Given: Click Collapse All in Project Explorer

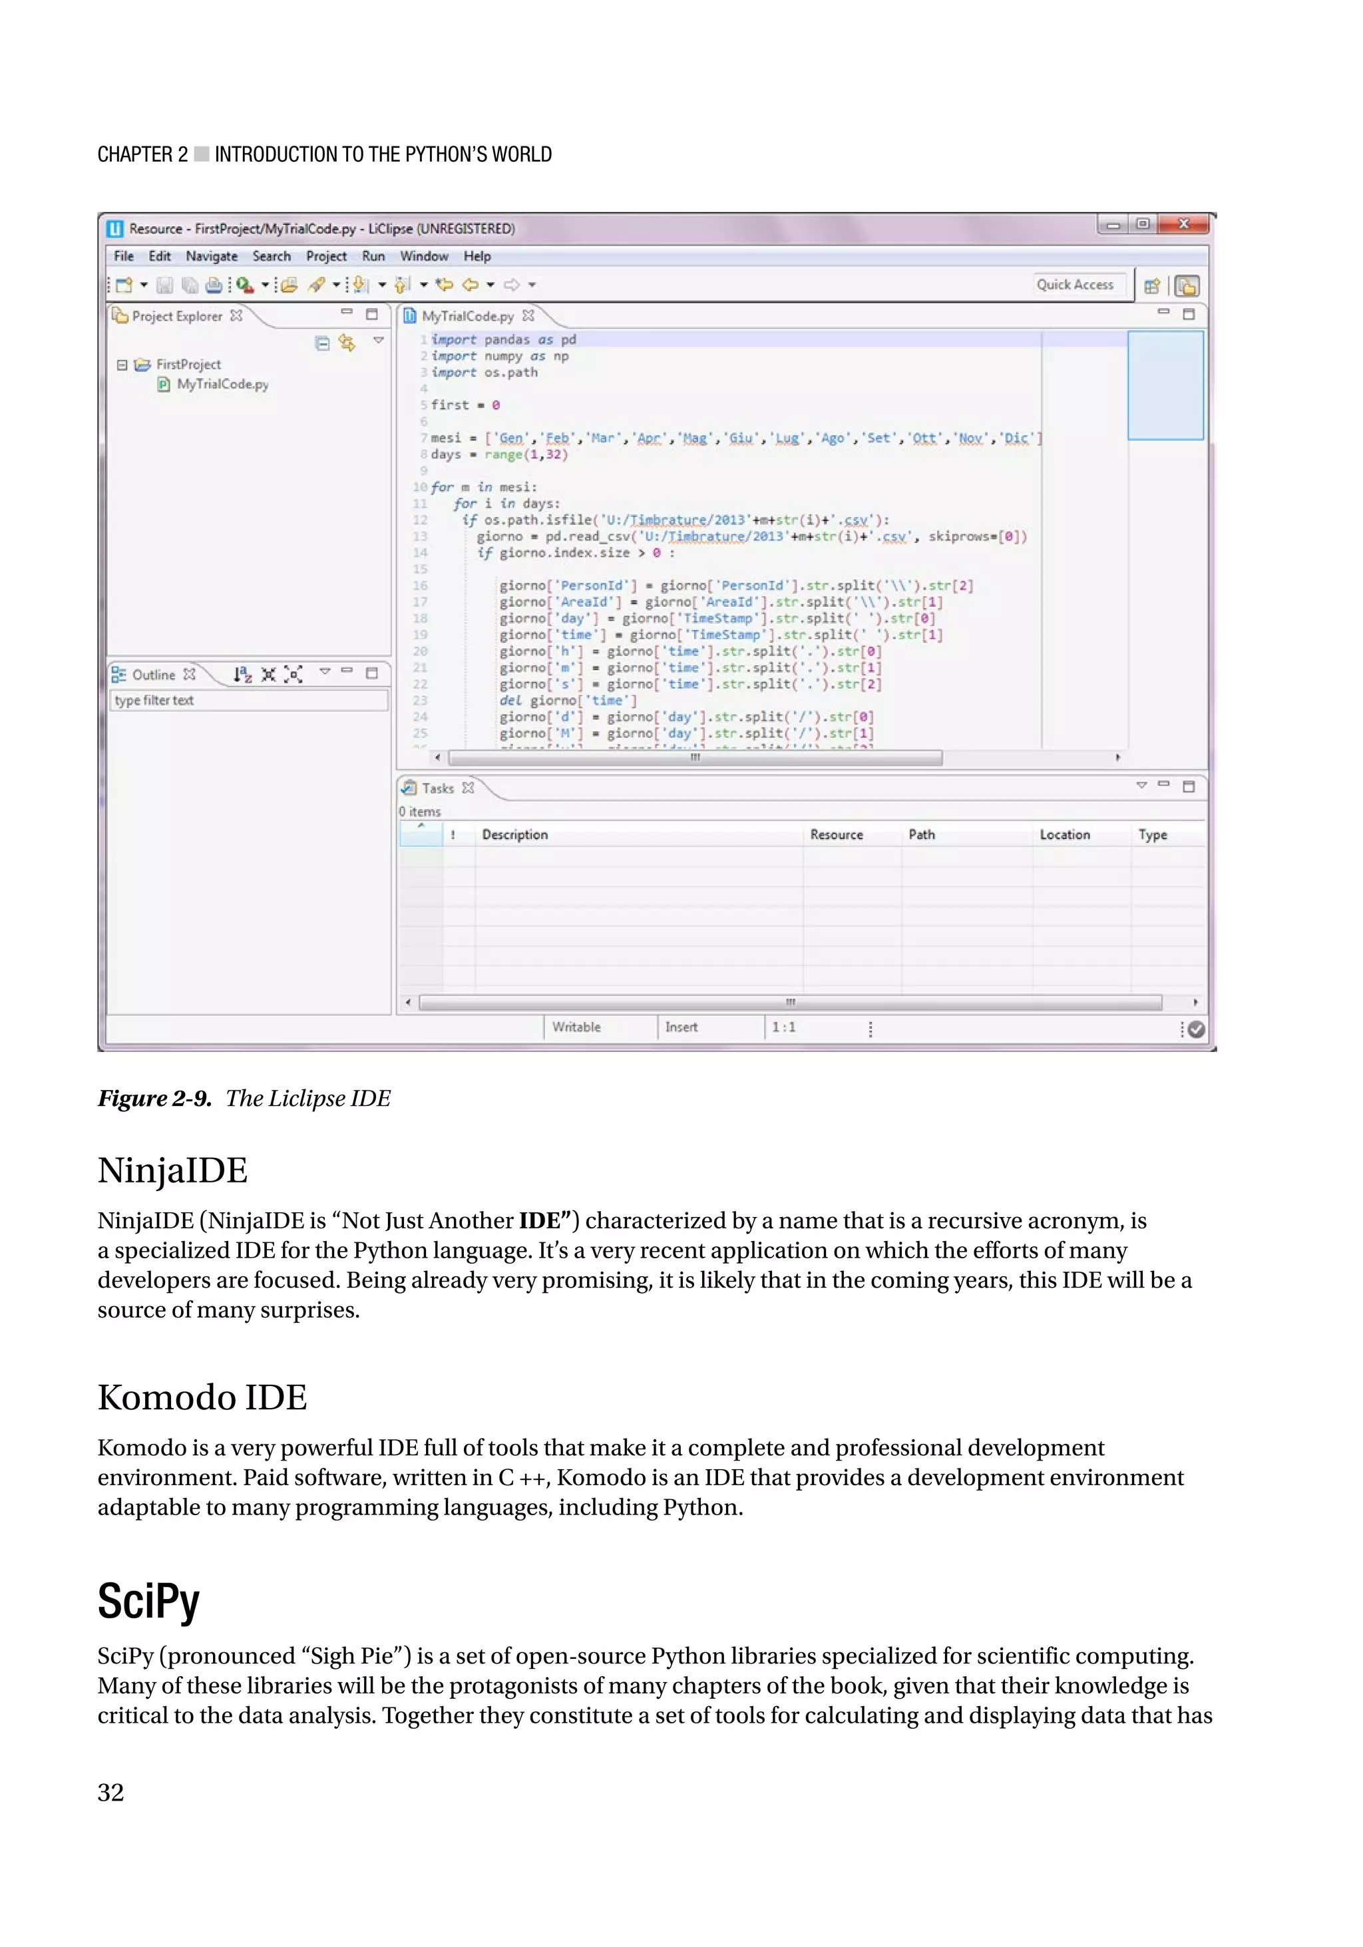Looking at the screenshot, I should (322, 343).
